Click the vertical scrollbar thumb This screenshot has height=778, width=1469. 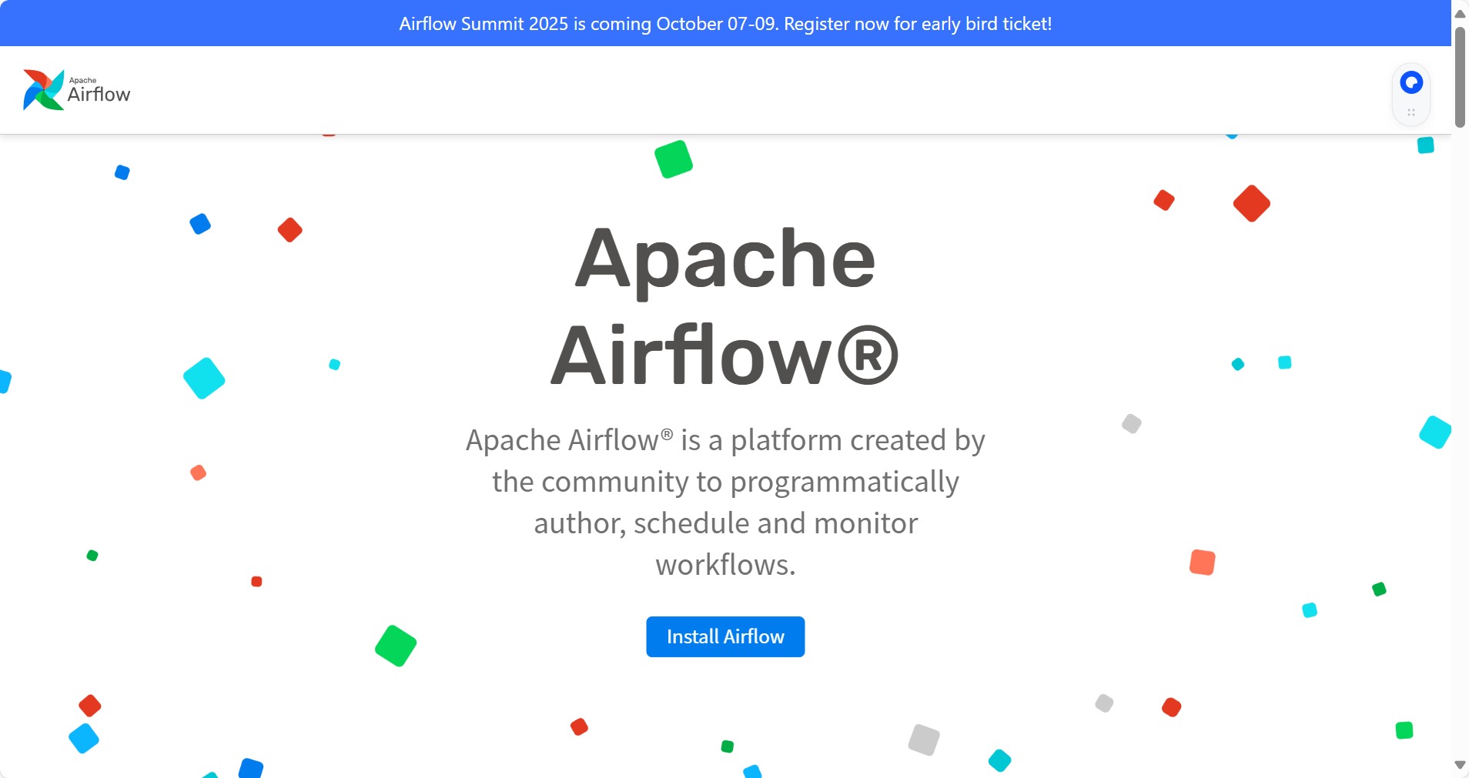coord(1460,77)
